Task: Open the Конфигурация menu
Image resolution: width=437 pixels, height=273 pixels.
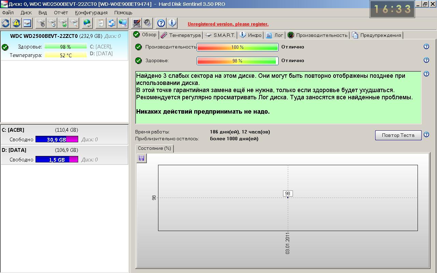Action: (91, 13)
